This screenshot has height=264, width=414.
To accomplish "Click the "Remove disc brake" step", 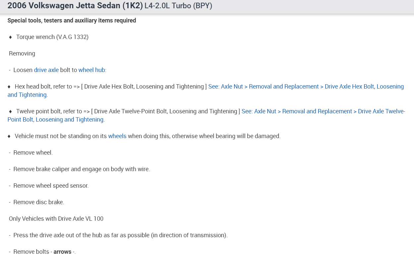I will click(x=38, y=202).
